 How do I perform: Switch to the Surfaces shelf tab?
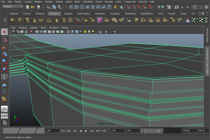click(x=40, y=14)
